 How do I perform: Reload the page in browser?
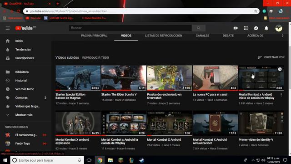18,11
